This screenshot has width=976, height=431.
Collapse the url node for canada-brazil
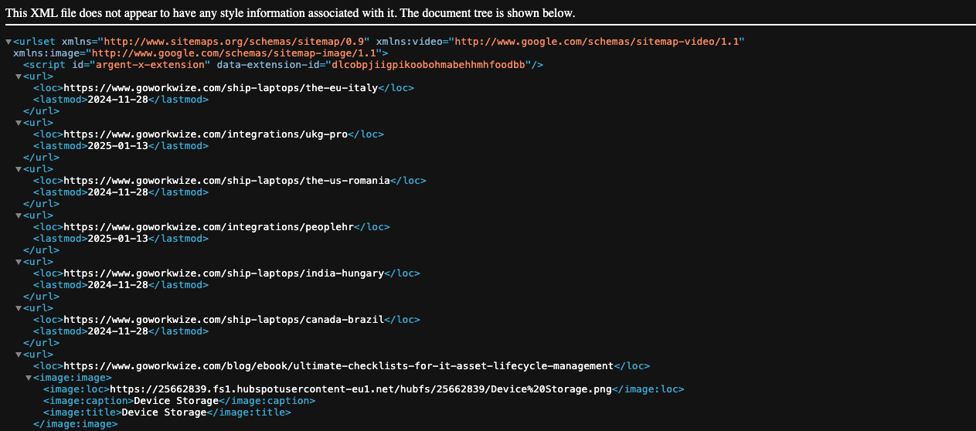point(19,308)
